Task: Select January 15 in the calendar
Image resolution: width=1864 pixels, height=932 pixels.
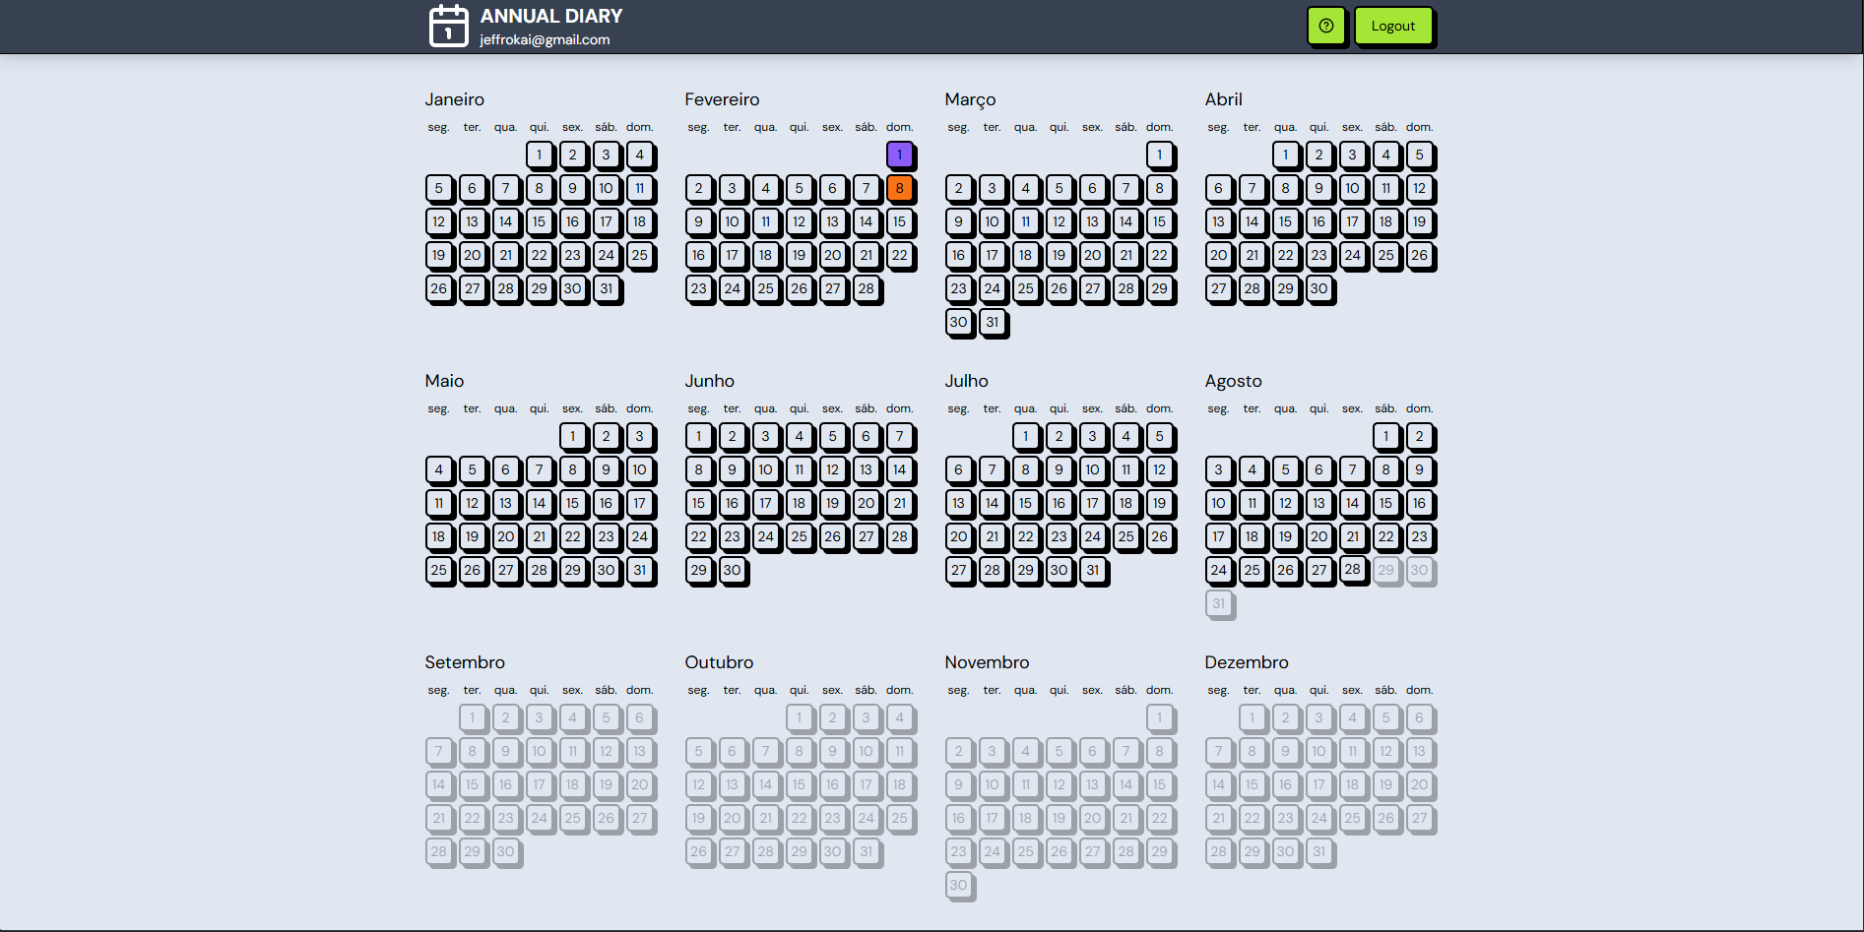Action: [x=539, y=221]
